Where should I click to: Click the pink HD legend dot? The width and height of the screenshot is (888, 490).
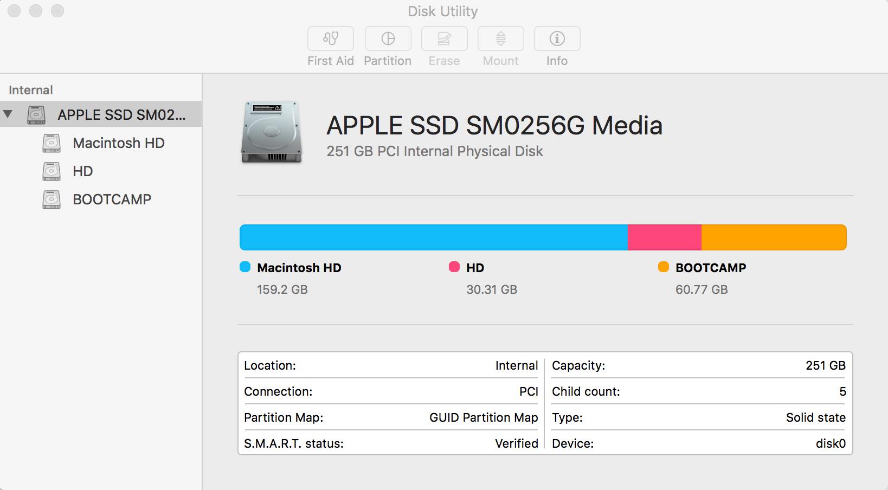tap(454, 267)
